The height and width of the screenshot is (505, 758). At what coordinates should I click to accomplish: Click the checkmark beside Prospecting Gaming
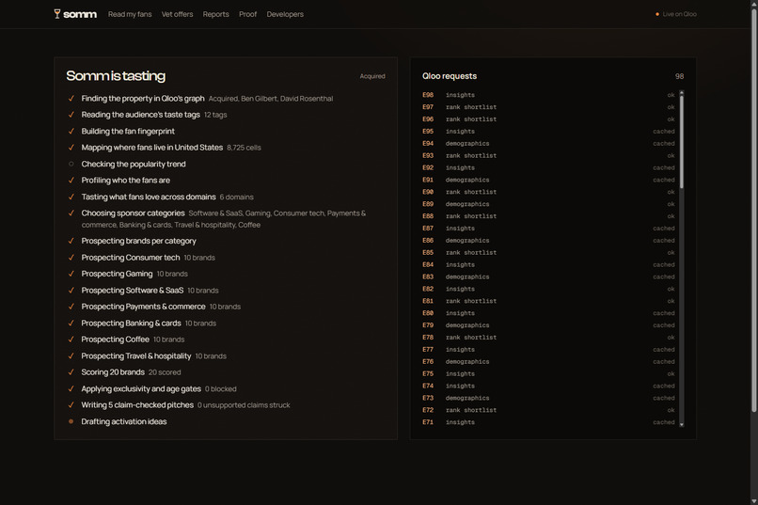(x=71, y=274)
